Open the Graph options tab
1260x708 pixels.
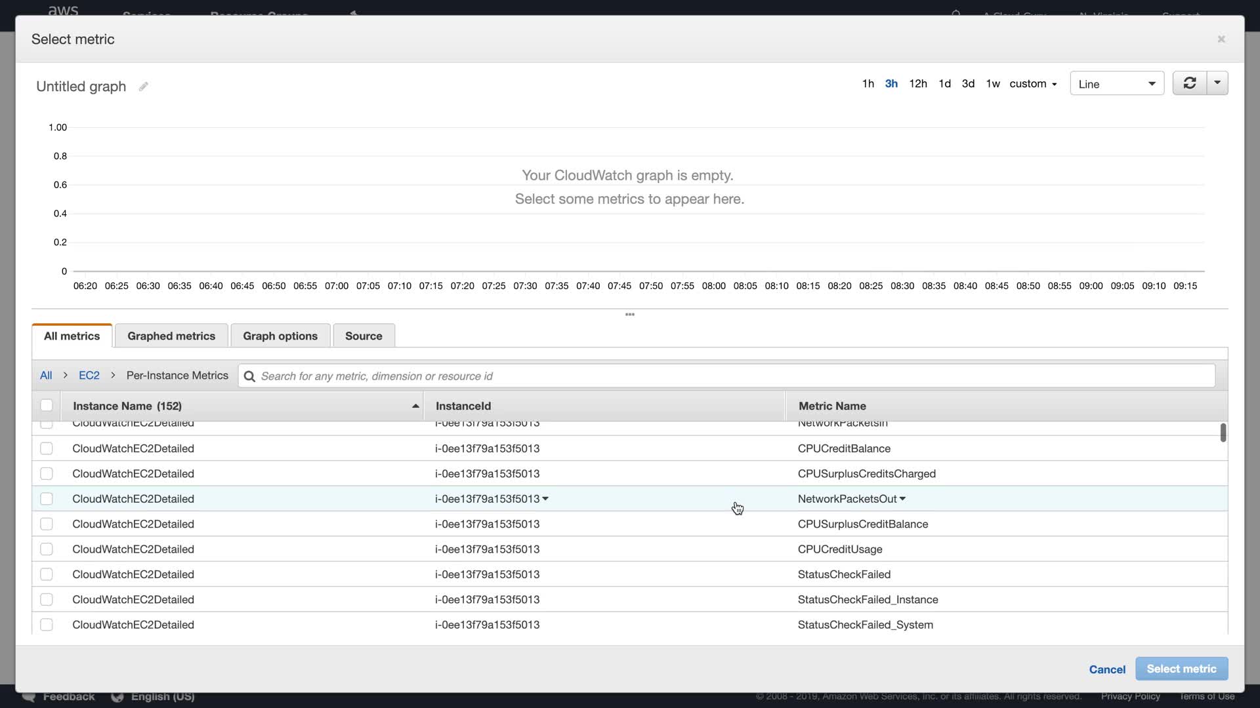[x=280, y=336]
